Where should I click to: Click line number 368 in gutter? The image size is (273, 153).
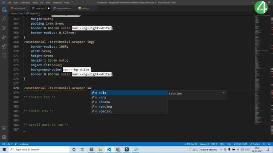click(16, 42)
